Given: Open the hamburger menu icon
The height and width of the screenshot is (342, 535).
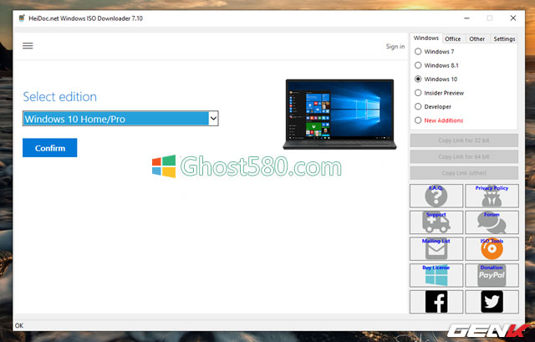Looking at the screenshot, I should 28,46.
